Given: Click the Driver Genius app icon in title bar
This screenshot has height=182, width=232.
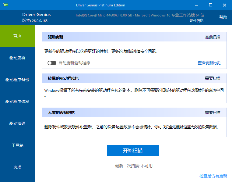Looking at the screenshot, I should click(x=6, y=5).
